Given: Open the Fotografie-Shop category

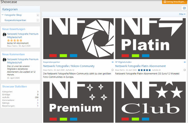Looking at the screenshot, I should click(13, 15).
